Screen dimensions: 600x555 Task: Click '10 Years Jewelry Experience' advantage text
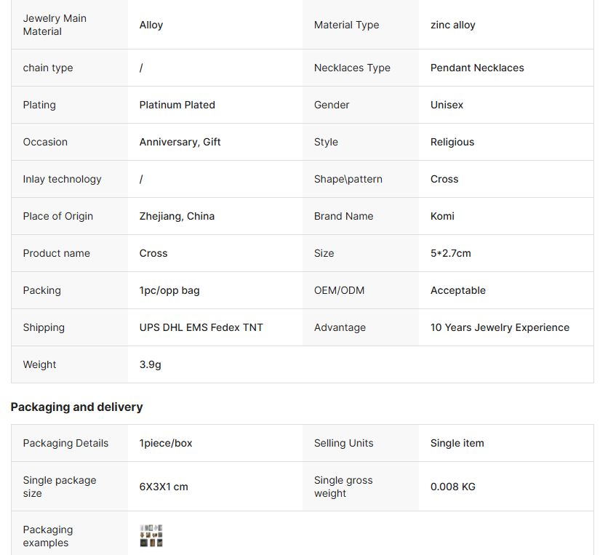(x=500, y=327)
